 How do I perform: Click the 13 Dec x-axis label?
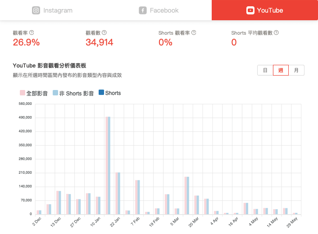pyautogui.click(x=55, y=222)
